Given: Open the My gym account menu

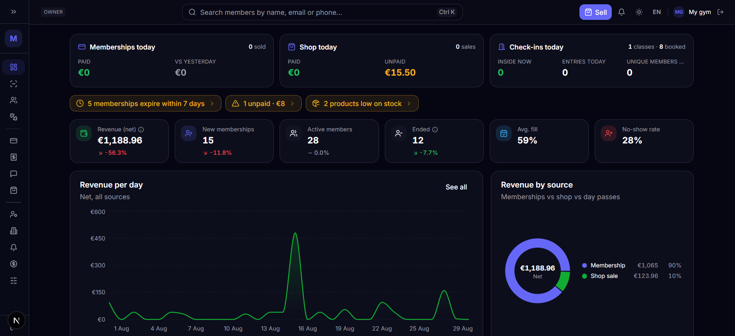Looking at the screenshot, I should point(692,12).
